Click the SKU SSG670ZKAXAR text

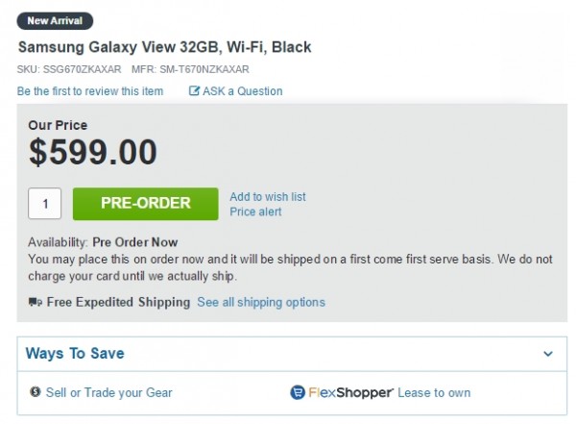click(69, 69)
